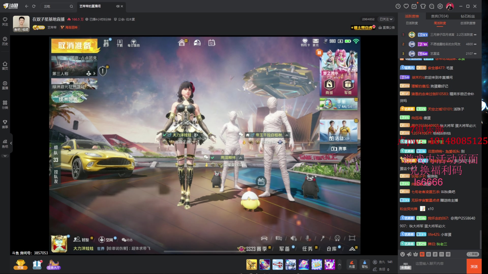488x274 pixels.
Task: Go back with the arrow button
Action: [26, 6]
